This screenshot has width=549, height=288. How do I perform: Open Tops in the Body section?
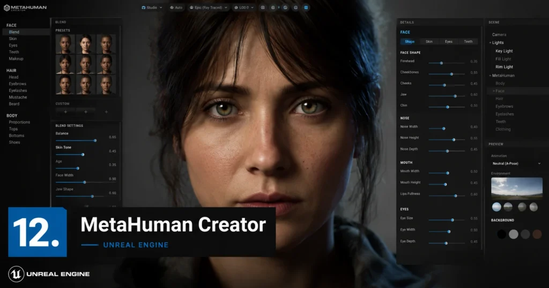point(13,129)
